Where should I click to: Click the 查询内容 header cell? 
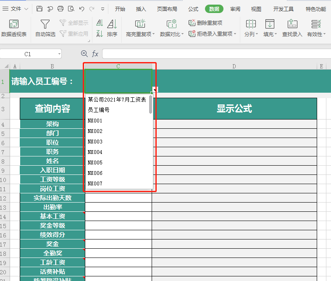(x=53, y=109)
